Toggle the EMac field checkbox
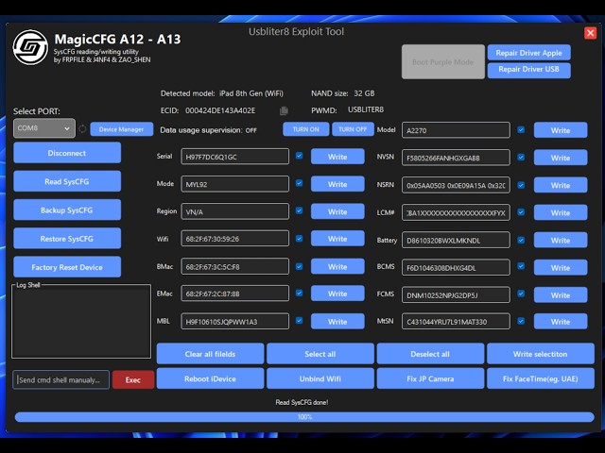Viewport: 605px width, 453px height. pos(299,294)
